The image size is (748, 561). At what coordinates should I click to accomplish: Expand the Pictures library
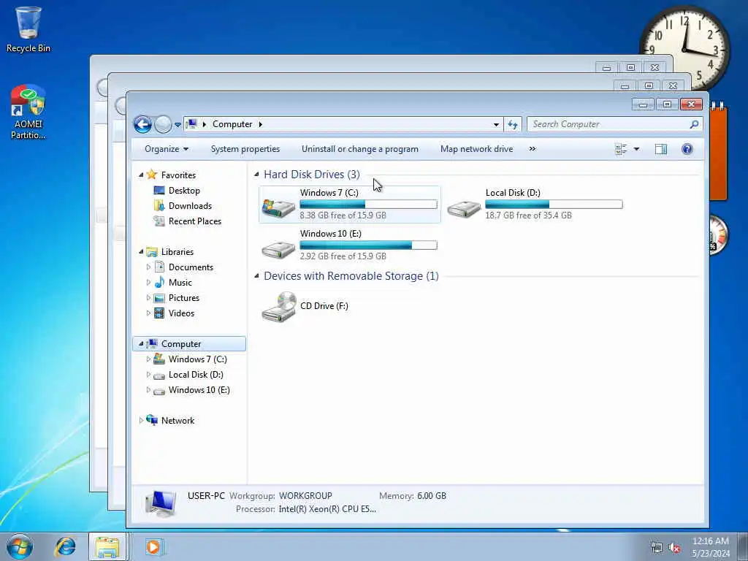pos(148,298)
